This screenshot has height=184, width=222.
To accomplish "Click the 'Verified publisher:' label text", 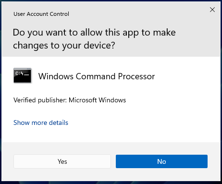I will [x=40, y=100].
